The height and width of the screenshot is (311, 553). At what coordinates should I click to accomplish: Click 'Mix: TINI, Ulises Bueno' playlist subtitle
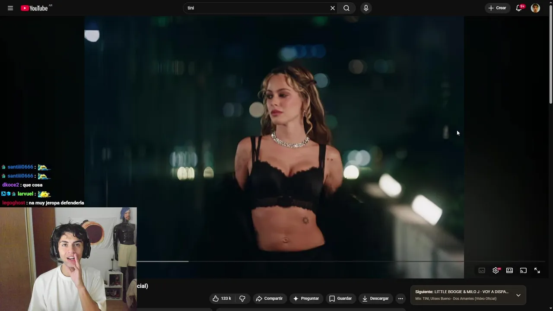[x=456, y=299]
